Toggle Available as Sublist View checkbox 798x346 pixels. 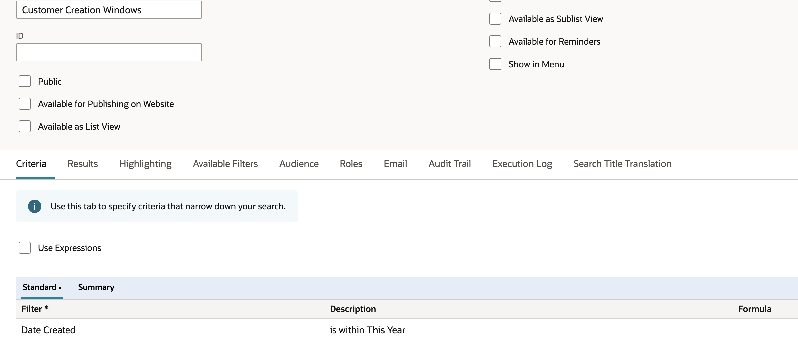point(495,19)
